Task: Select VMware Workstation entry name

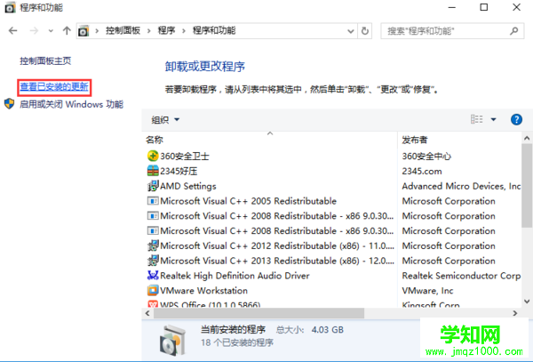Action: (203, 291)
